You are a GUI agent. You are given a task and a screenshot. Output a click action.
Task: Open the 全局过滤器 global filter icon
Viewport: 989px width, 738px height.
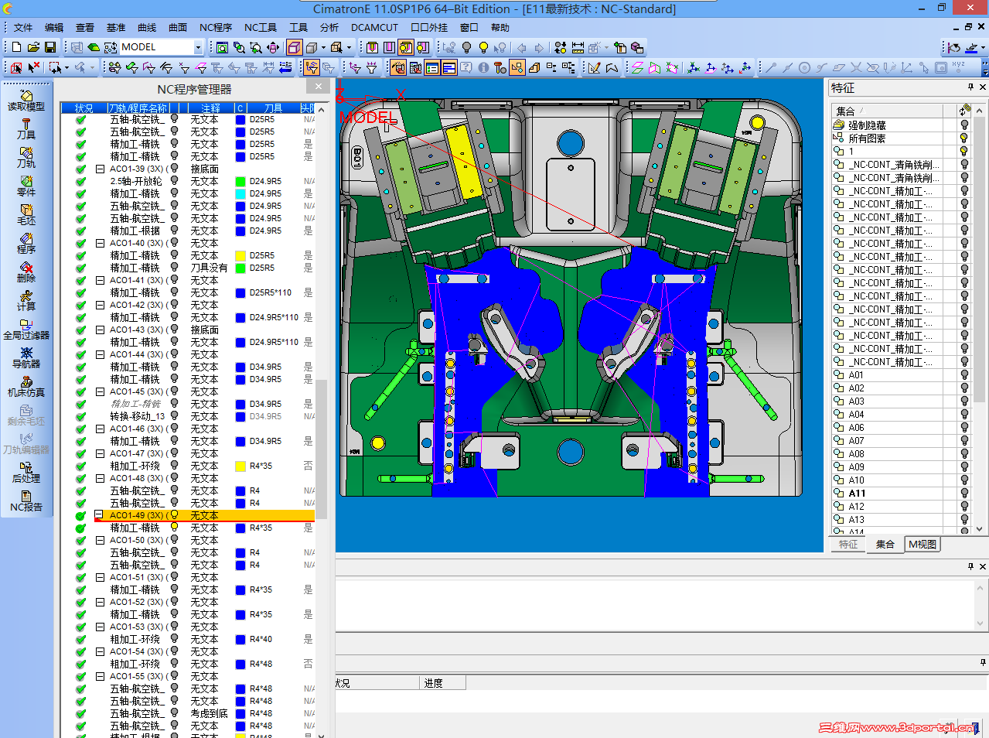click(26, 330)
